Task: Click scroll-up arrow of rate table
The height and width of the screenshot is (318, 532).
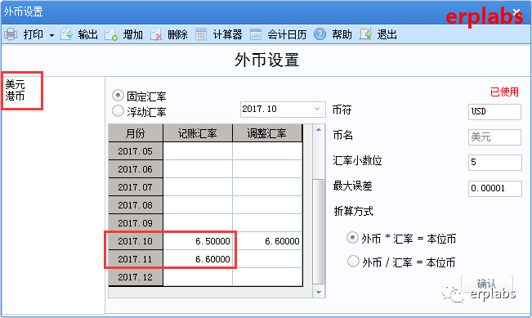Action: point(319,130)
